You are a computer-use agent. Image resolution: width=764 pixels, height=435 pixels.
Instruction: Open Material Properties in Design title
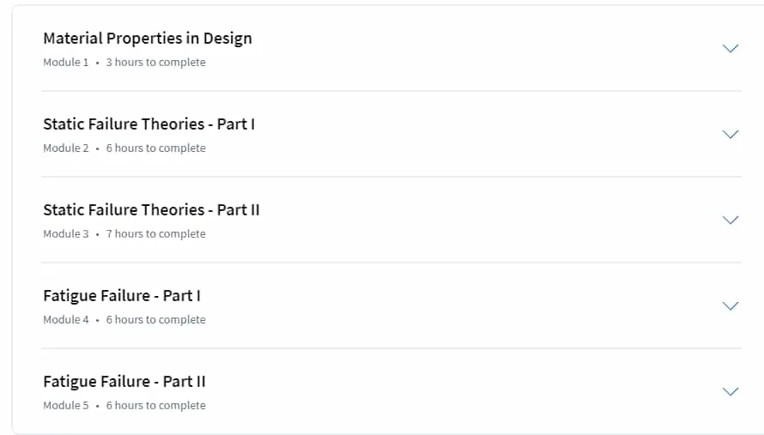[148, 39]
